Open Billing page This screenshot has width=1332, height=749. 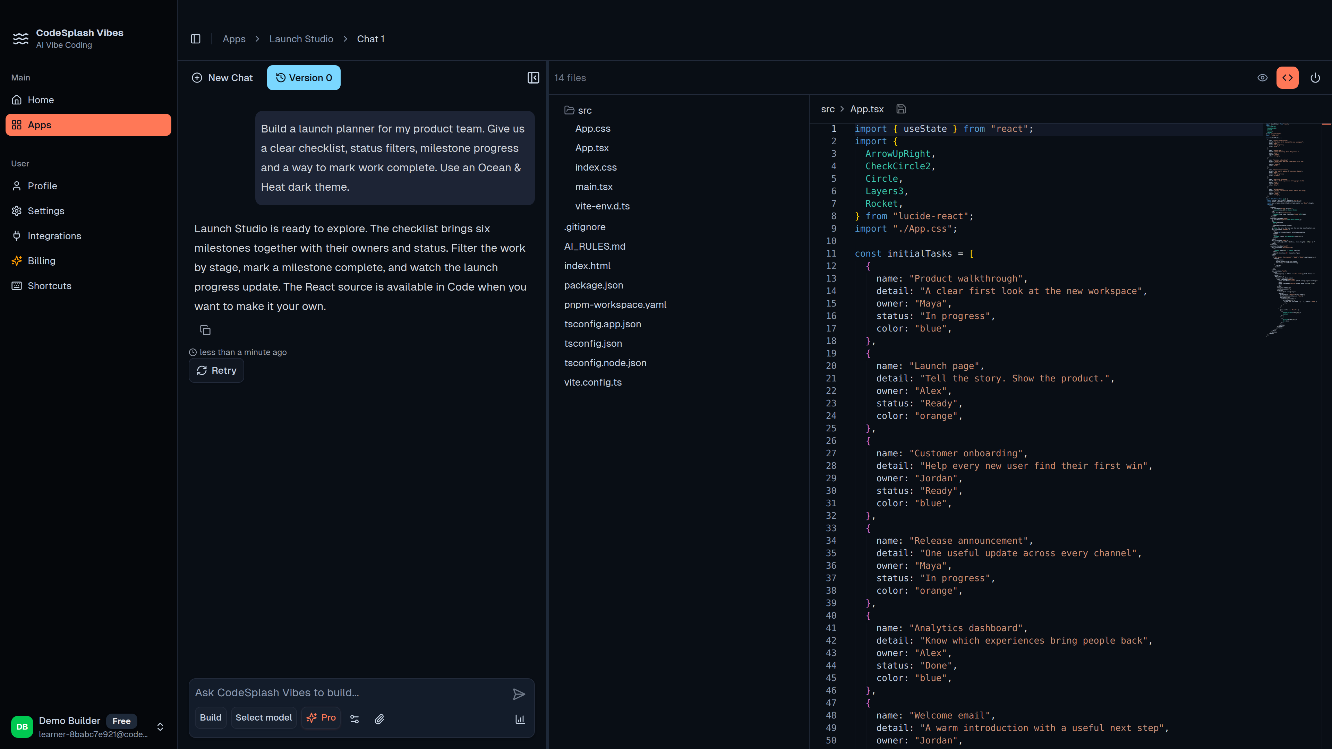[88, 260]
